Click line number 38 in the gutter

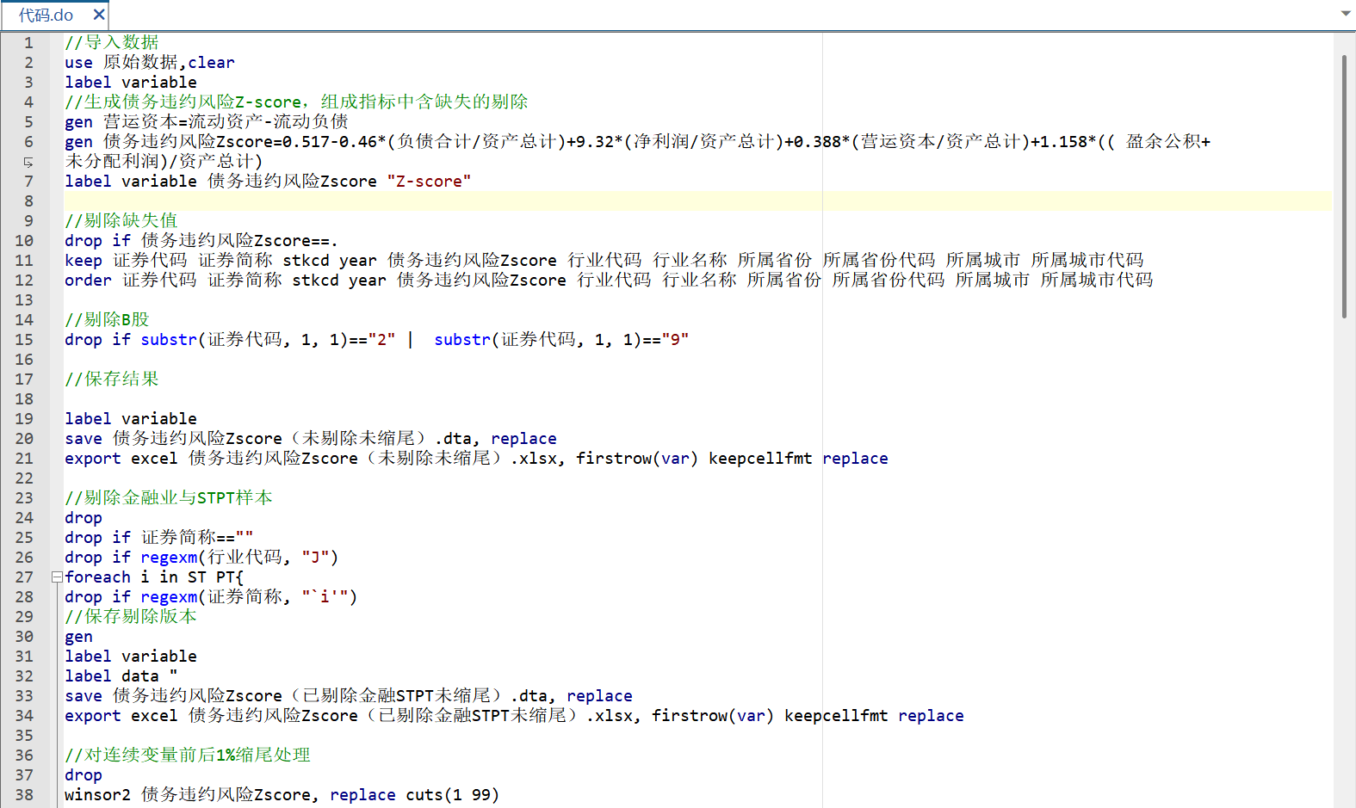click(24, 795)
